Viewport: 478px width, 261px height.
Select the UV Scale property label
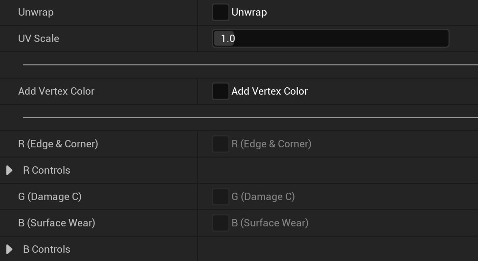39,39
